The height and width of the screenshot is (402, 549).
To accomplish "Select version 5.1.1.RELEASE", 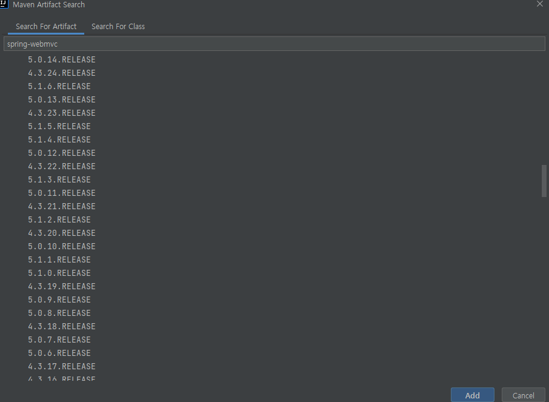I will click(x=59, y=260).
